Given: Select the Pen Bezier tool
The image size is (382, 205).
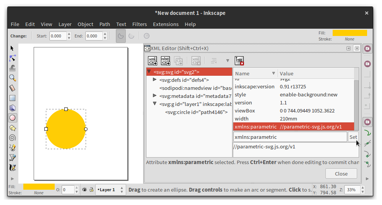Looking at the screenshot, I should click(x=12, y=158).
